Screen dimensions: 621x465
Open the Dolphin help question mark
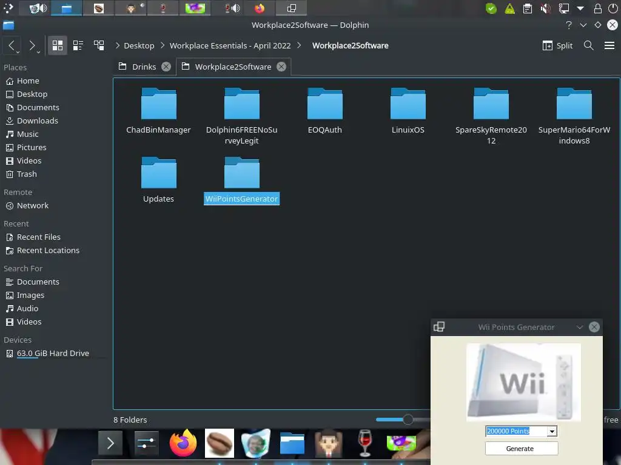[x=569, y=25]
